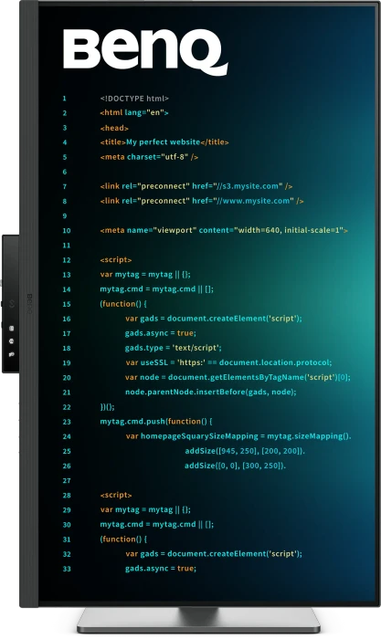
Task: Click the meta charset="utf-8" line
Action: click(x=149, y=157)
